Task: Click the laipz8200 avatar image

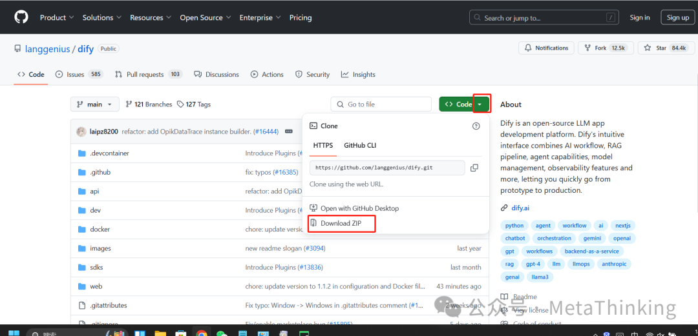Action: (81, 132)
